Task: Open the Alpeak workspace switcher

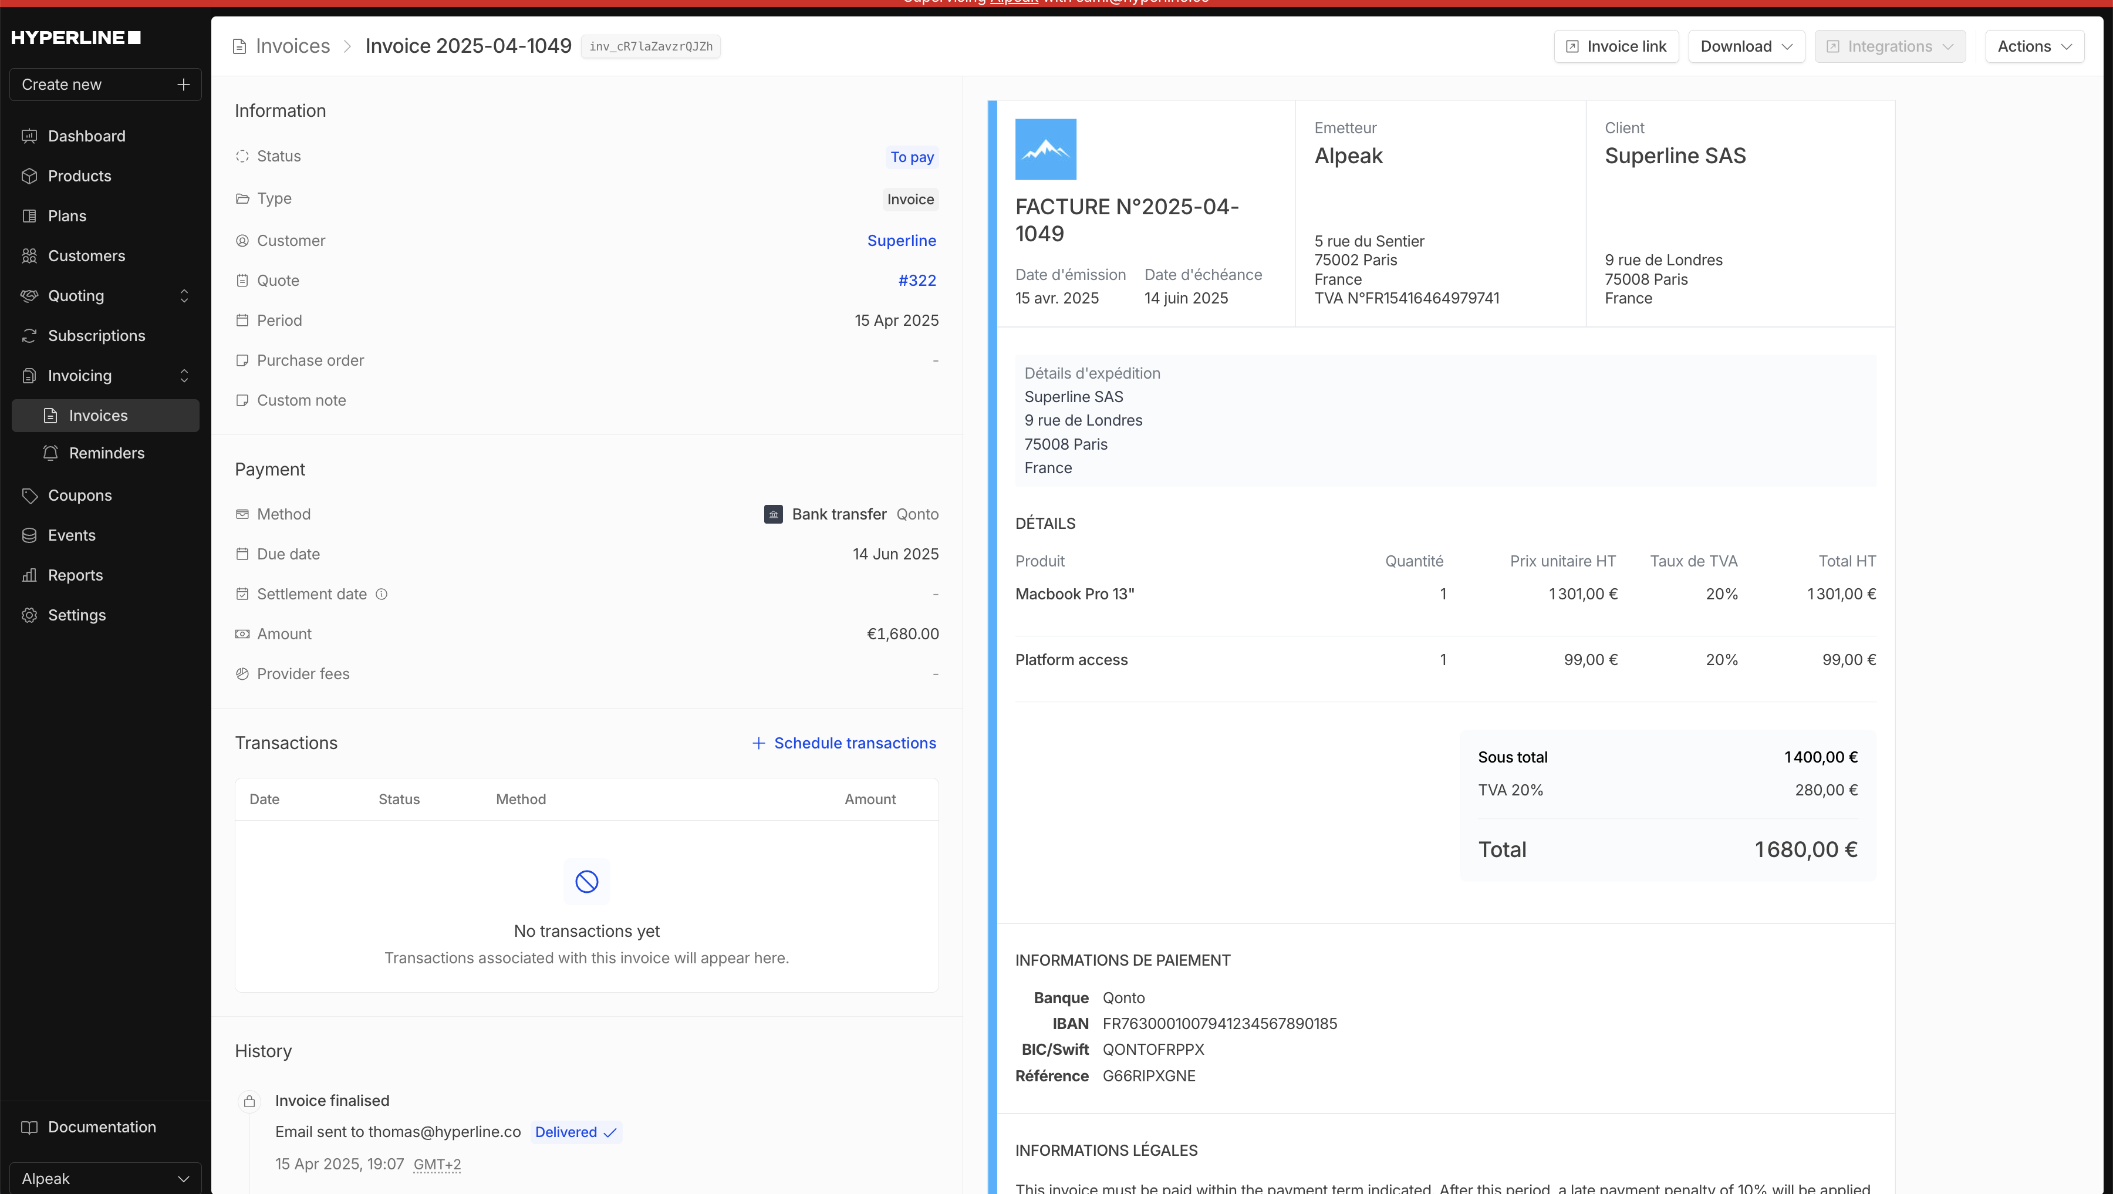Action: click(105, 1178)
